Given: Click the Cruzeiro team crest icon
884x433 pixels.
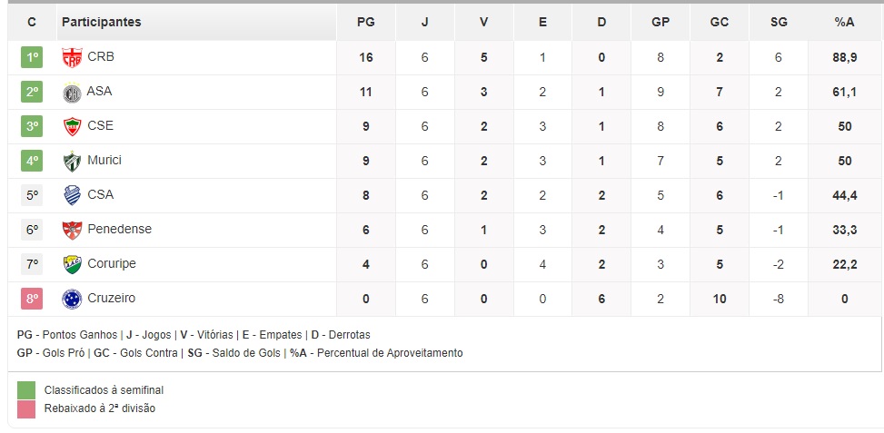Looking at the screenshot, I should pos(72,299).
